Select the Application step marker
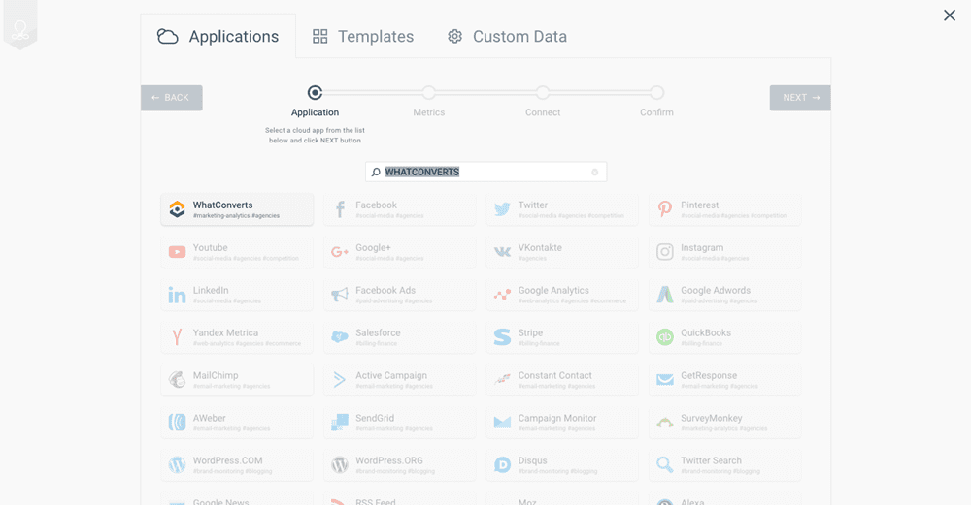This screenshot has height=505, width=971. pos(316,93)
